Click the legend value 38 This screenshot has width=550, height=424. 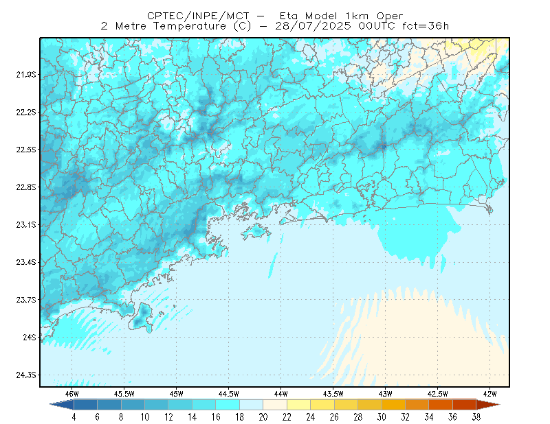click(x=476, y=417)
